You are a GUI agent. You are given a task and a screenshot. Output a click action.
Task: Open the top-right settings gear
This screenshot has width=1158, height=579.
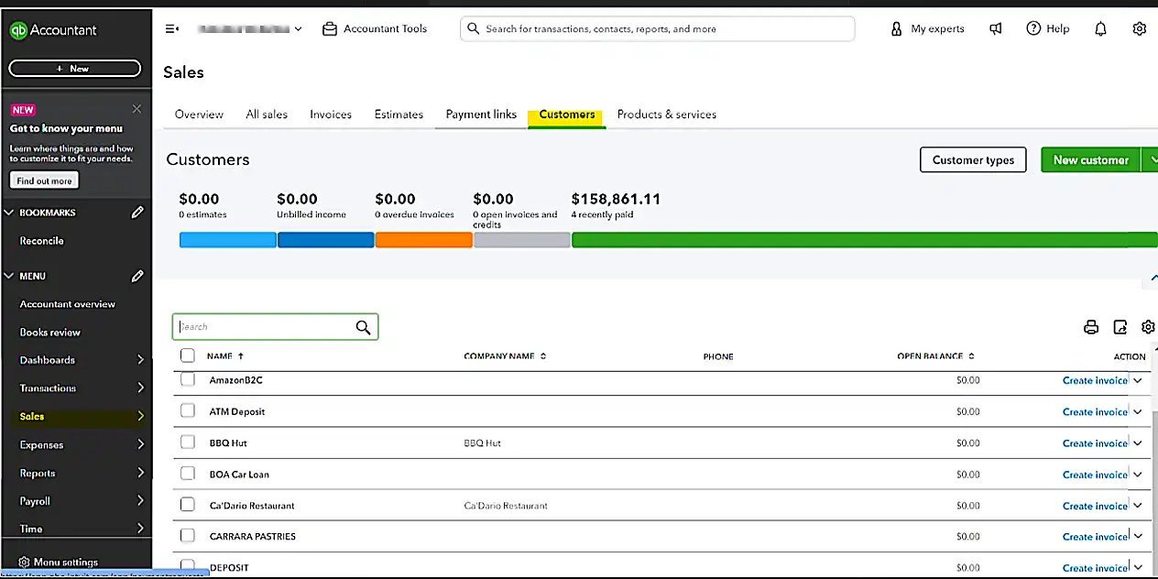1139,28
